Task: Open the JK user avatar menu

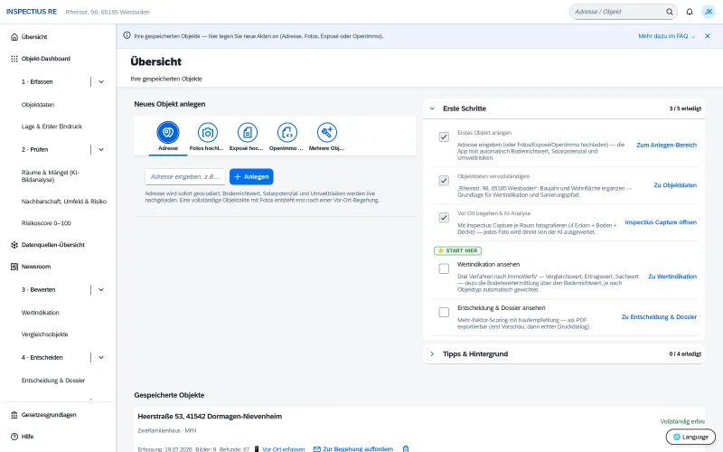Action: (x=709, y=12)
